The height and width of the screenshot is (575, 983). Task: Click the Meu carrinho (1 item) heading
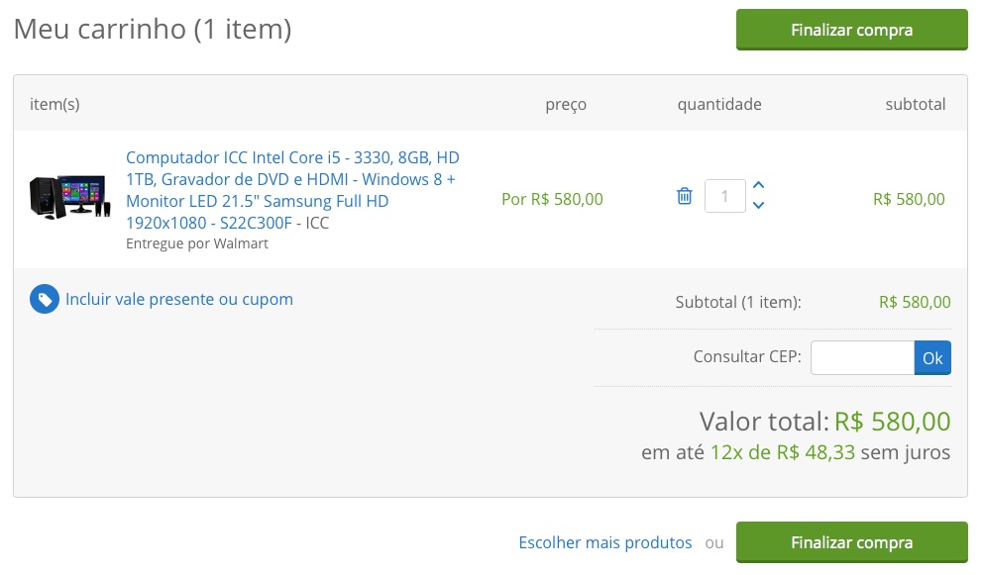(x=153, y=29)
